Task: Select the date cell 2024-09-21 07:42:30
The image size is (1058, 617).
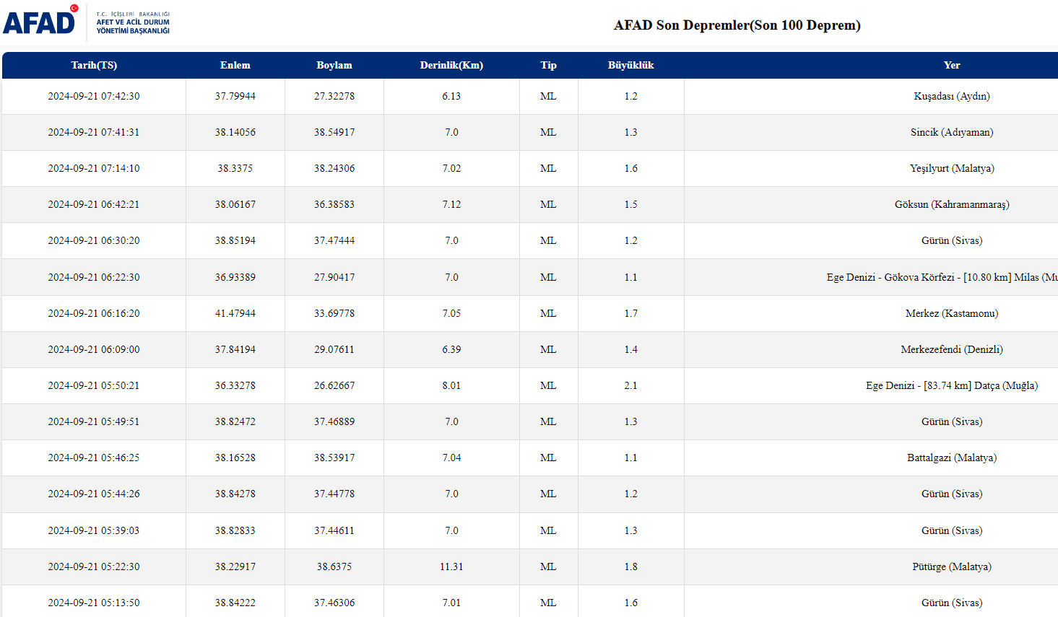Action: coord(94,96)
